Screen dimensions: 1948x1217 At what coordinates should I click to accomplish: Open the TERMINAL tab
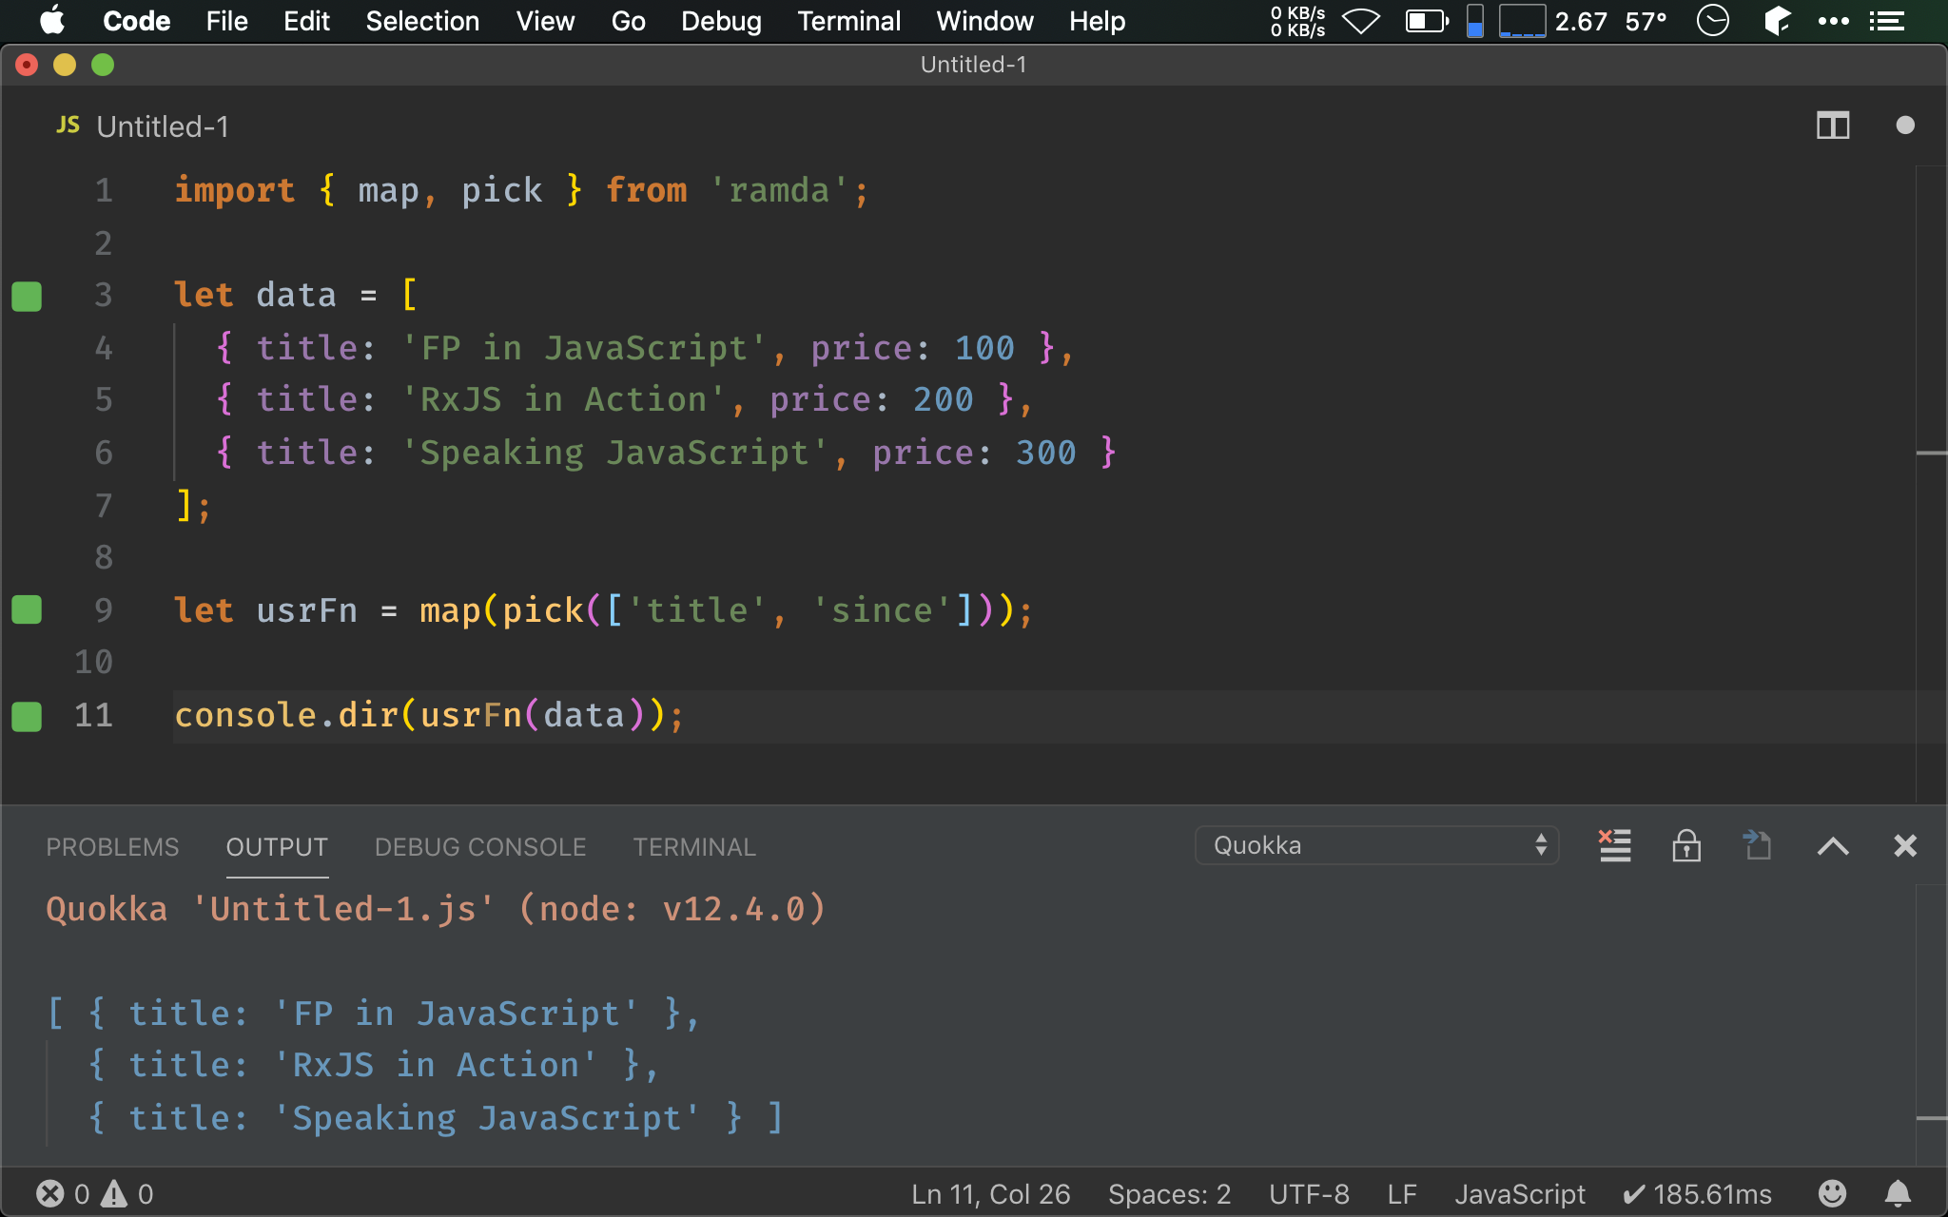coord(694,847)
